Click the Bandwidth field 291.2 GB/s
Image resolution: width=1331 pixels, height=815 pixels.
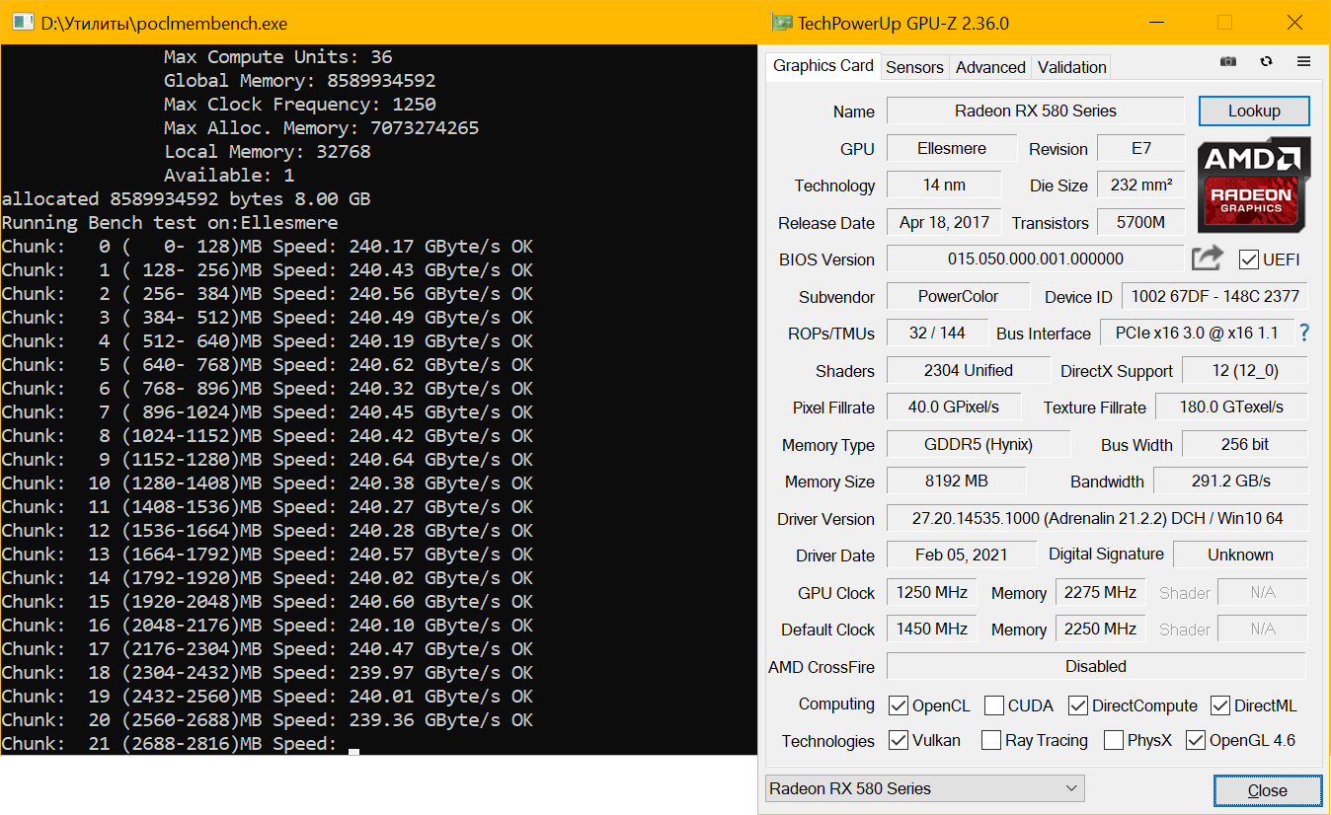[1230, 481]
